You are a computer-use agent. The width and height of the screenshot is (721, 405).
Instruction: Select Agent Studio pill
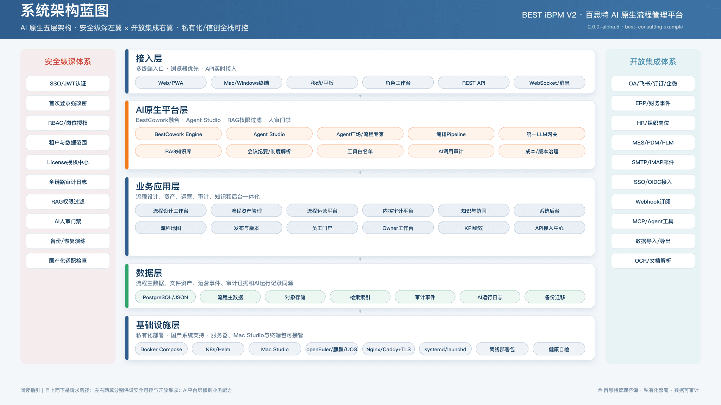pos(269,134)
